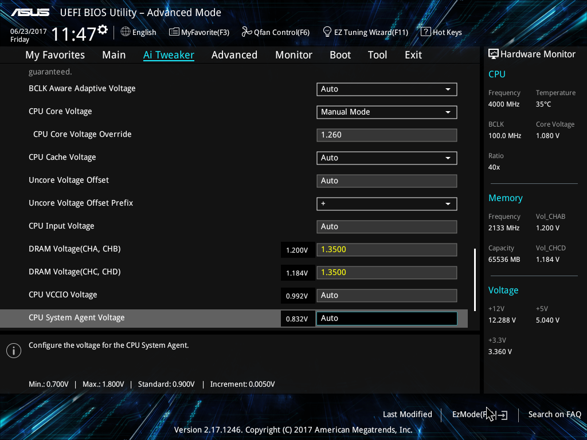Click the 35°C temperature value
The height and width of the screenshot is (440, 587).
[543, 104]
